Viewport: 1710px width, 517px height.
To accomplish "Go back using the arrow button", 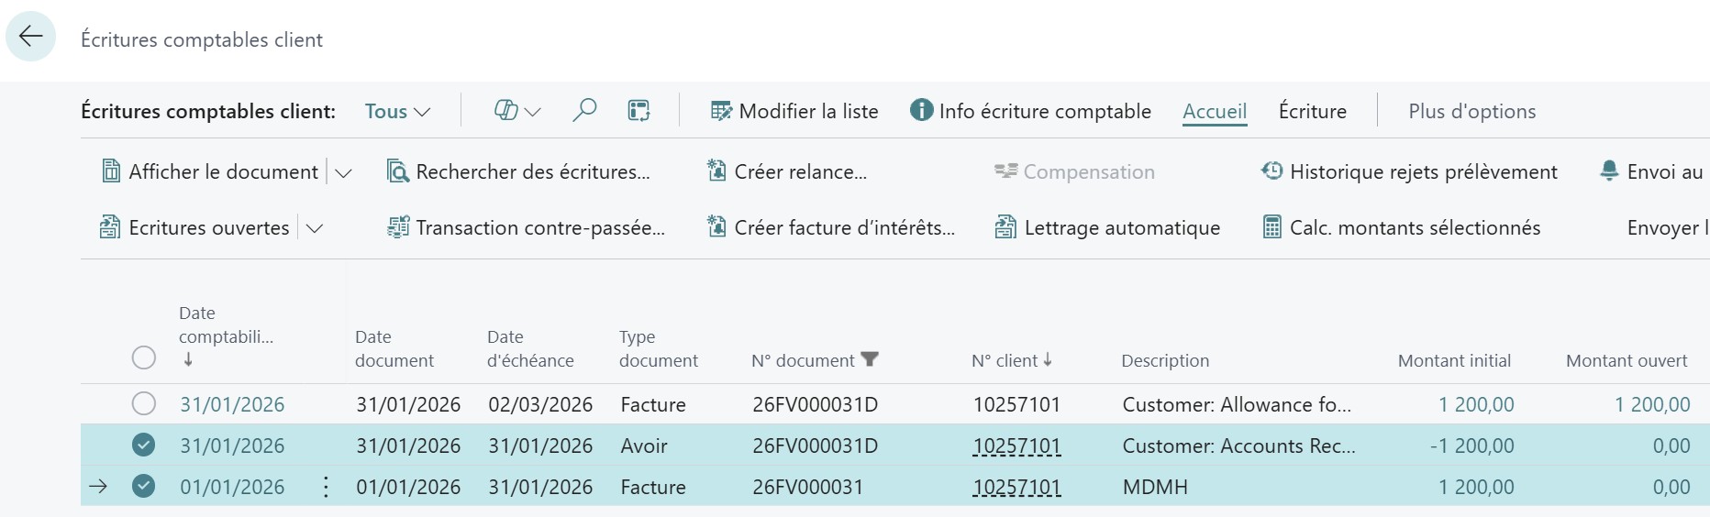I will click(30, 36).
